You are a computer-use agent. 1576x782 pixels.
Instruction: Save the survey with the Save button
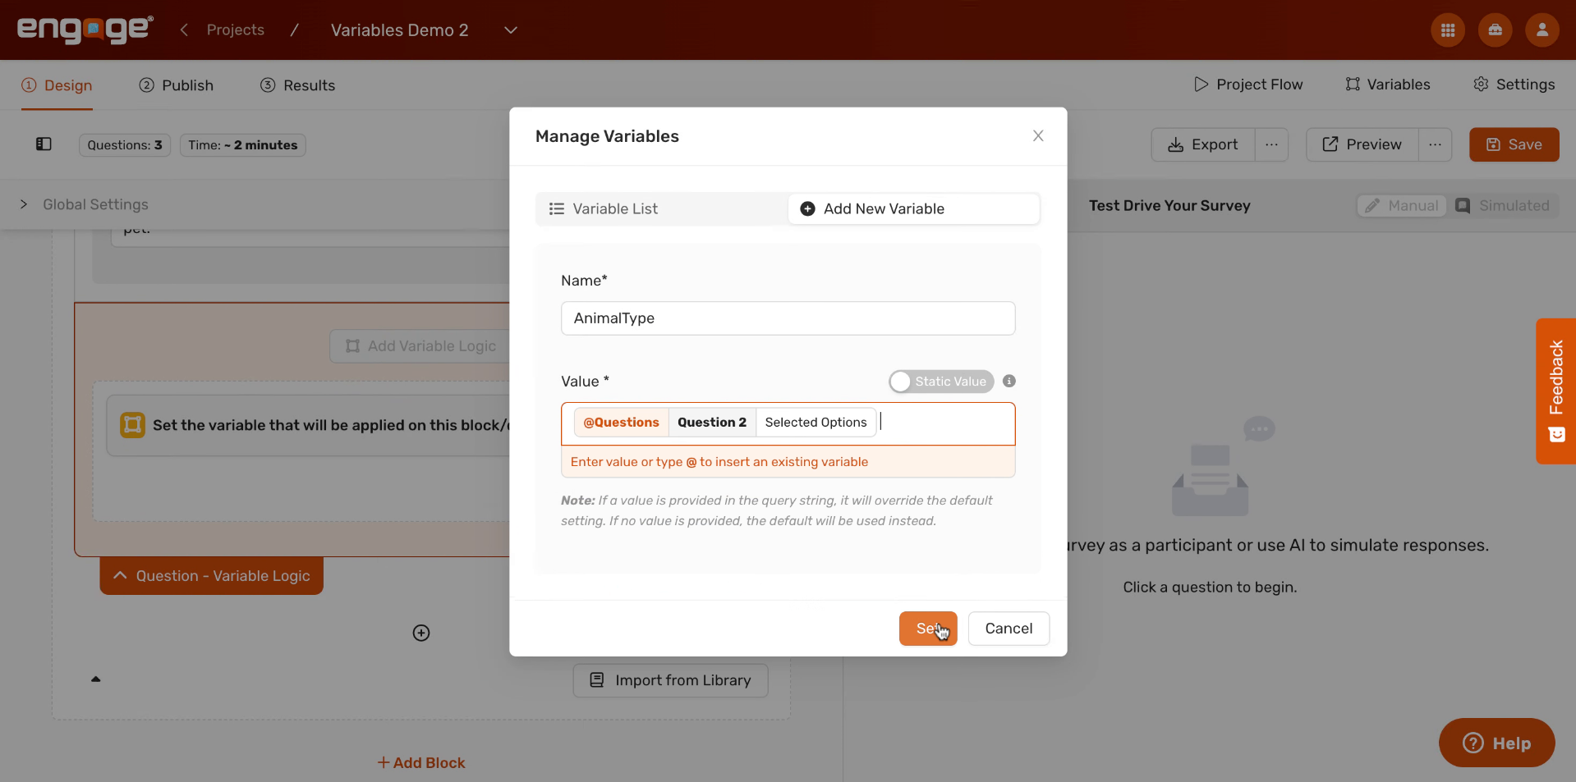1514,144
